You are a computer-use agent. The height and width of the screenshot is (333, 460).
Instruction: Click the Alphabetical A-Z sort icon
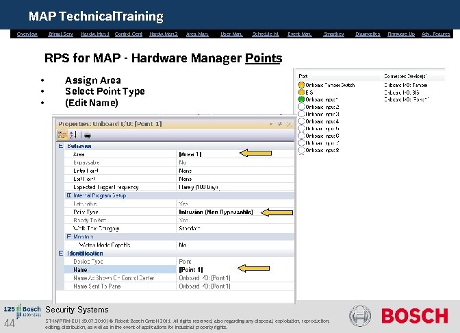point(73,135)
